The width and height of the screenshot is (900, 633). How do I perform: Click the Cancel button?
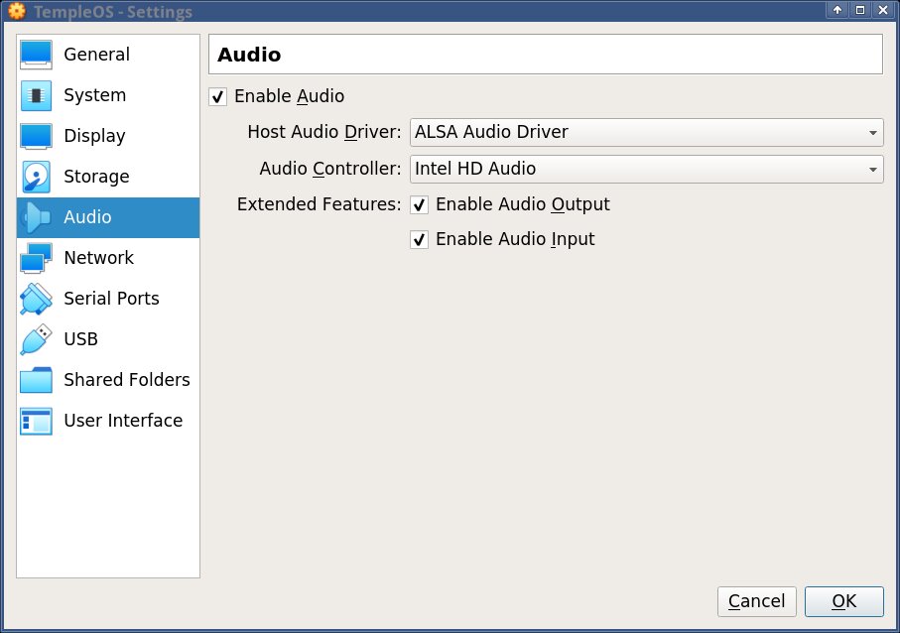coord(756,601)
